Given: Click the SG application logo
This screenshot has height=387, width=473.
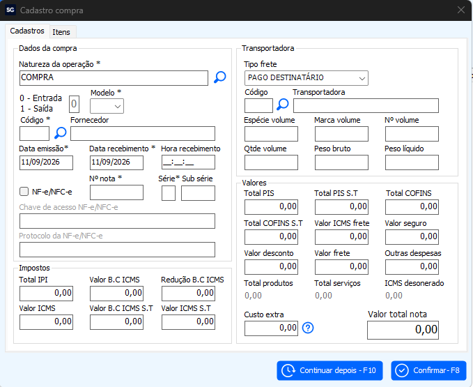Looking at the screenshot, I should (10, 10).
